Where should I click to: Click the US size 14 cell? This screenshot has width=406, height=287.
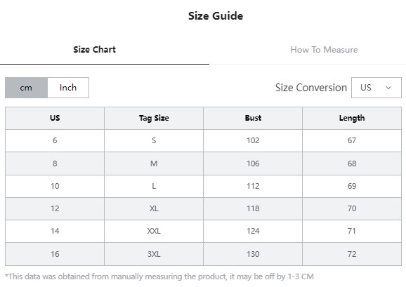55,231
